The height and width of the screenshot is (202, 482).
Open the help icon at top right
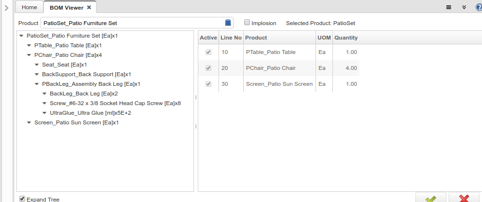point(478,7)
